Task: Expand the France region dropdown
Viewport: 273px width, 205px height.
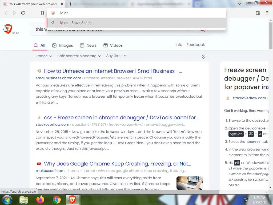Action: pos(44,56)
